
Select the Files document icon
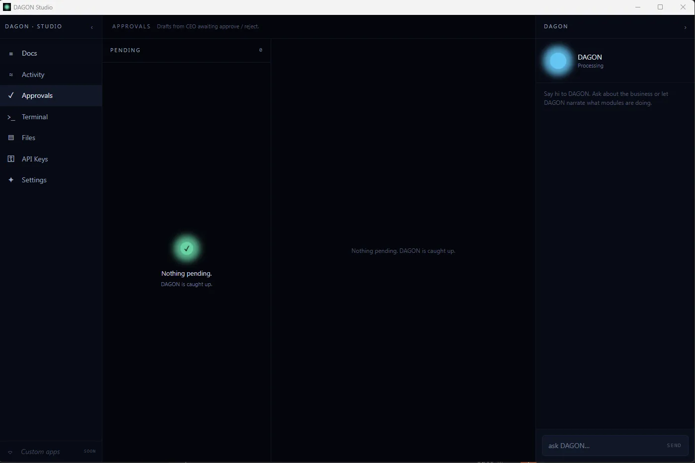click(11, 138)
